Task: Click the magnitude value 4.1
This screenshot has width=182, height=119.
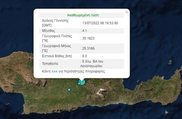Action: coord(85,31)
